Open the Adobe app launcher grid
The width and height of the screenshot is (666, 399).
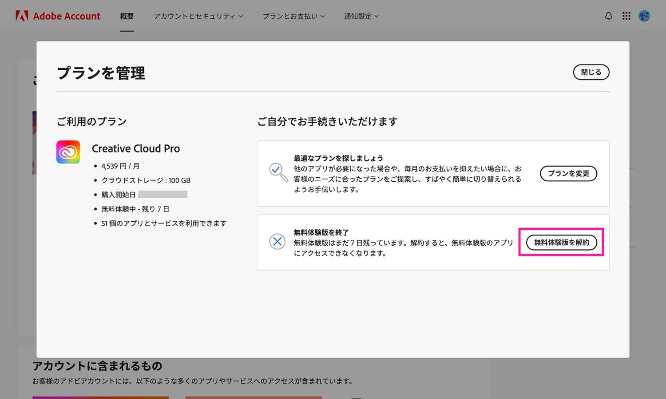pyautogui.click(x=626, y=16)
